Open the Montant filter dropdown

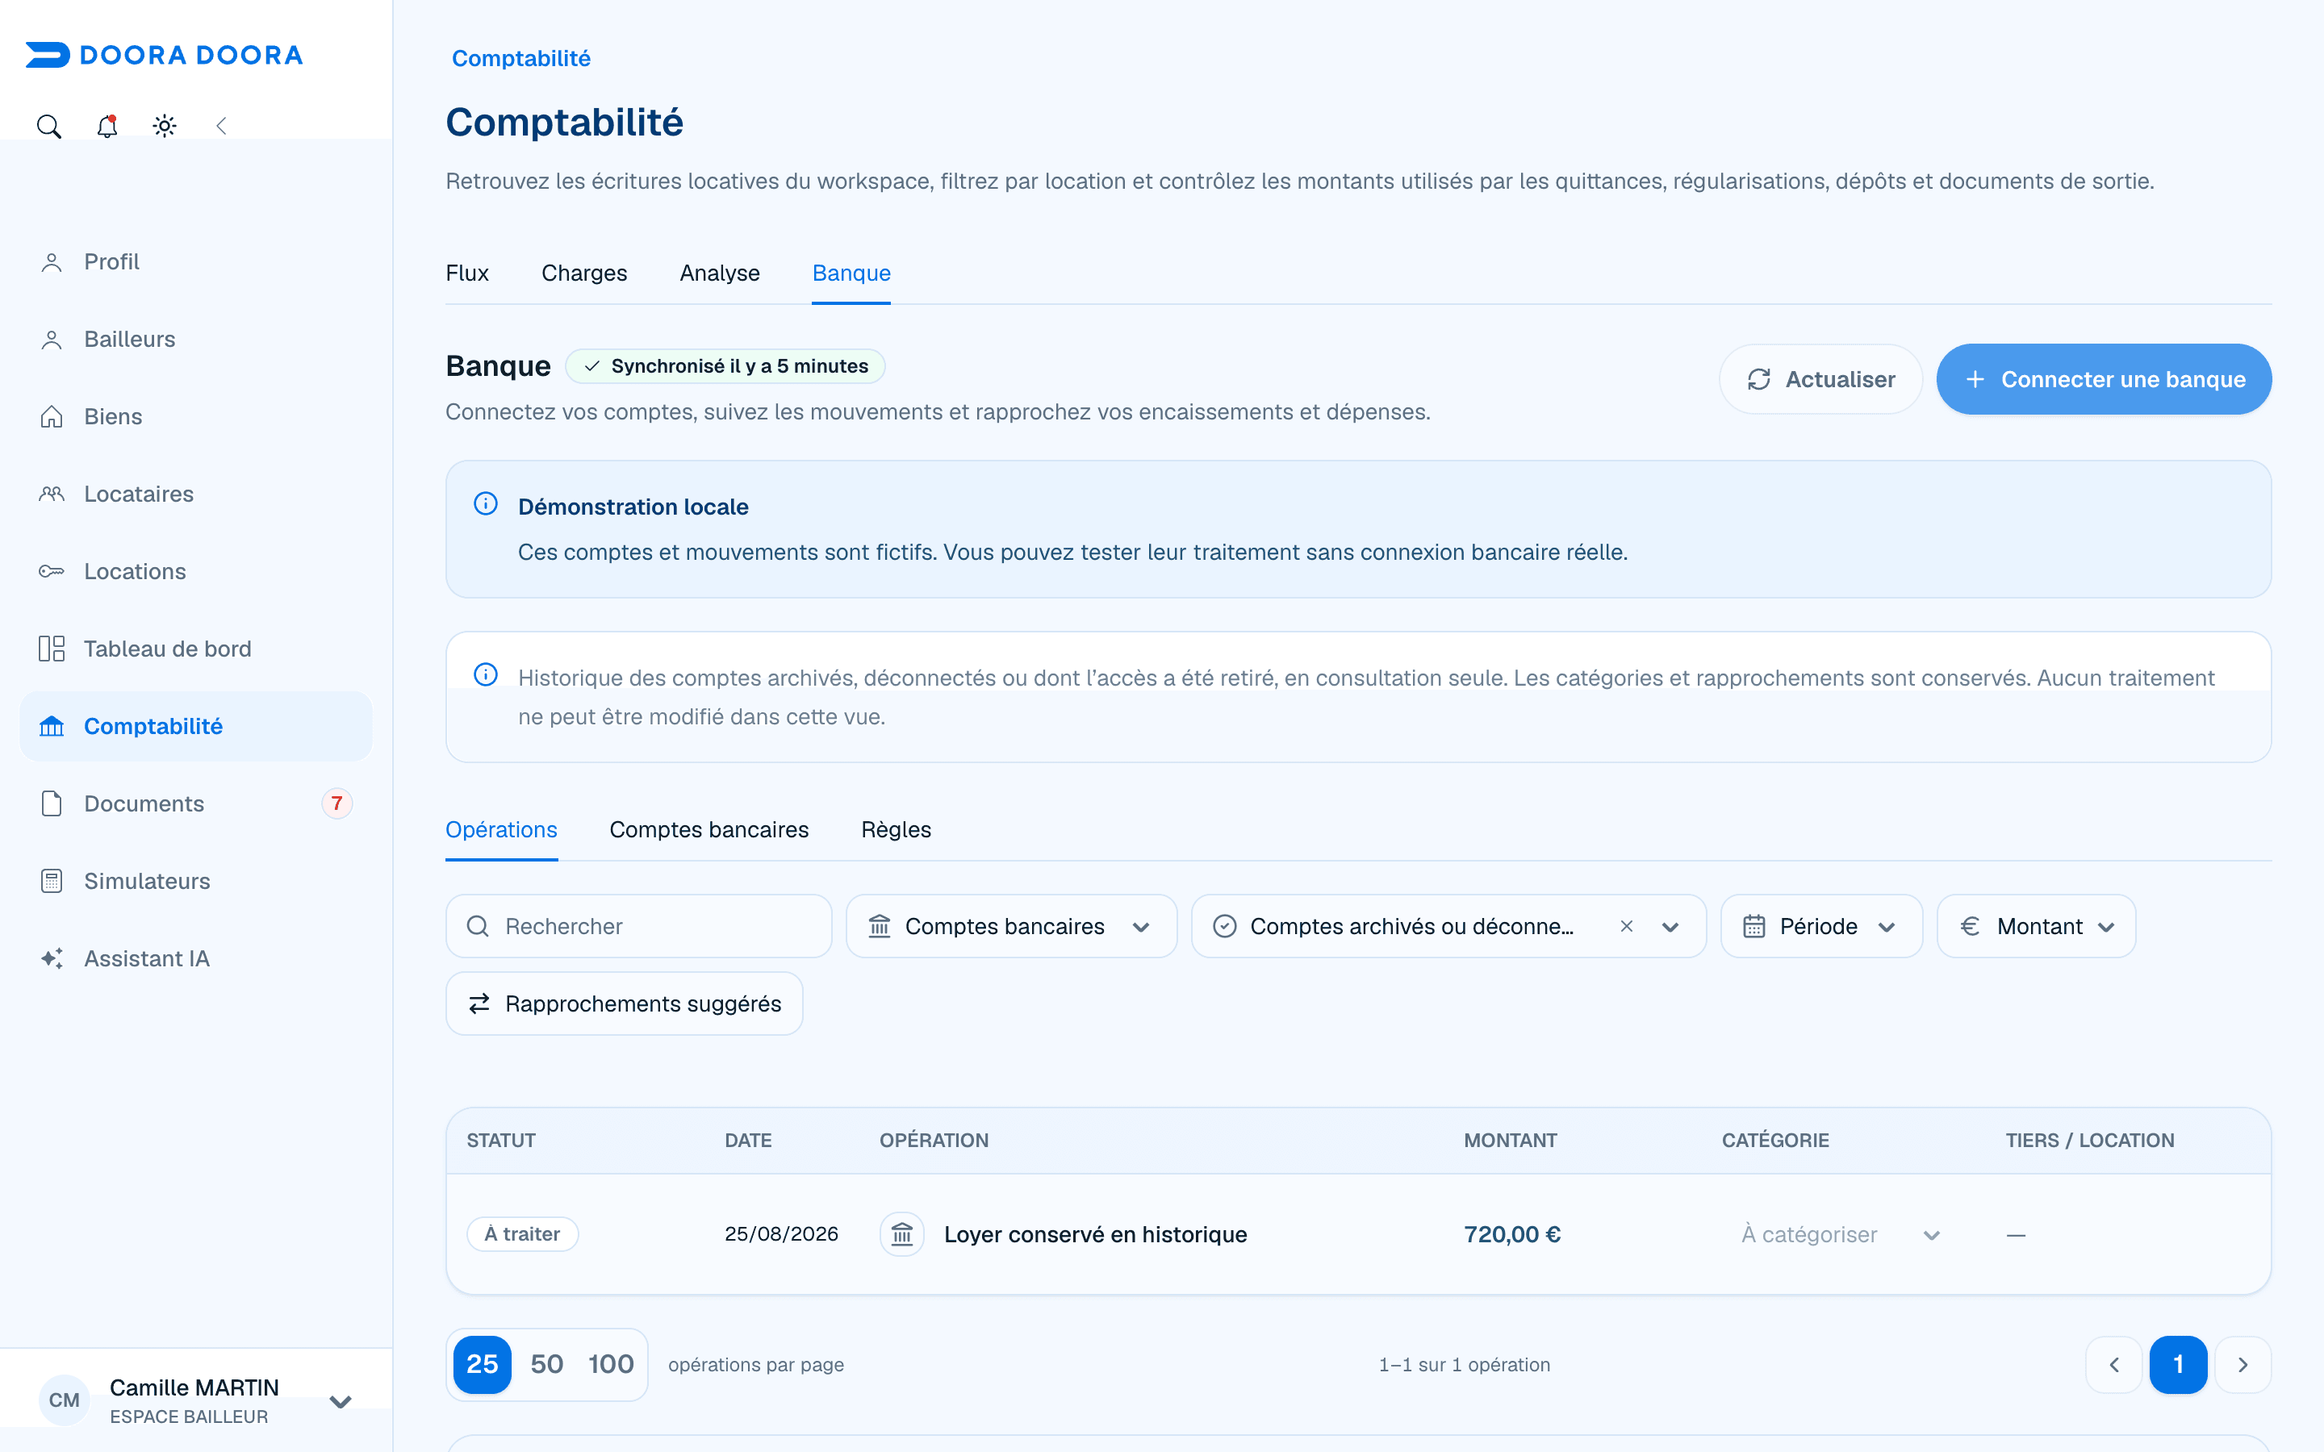tap(2036, 927)
